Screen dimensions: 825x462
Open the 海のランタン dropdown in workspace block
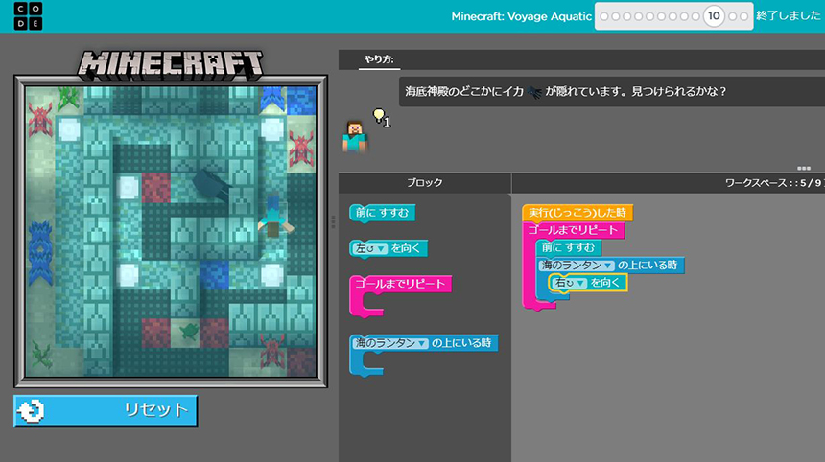point(577,266)
